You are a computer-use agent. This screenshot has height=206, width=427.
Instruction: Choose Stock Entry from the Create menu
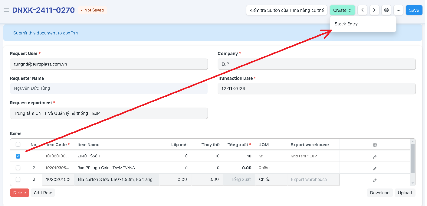(346, 24)
